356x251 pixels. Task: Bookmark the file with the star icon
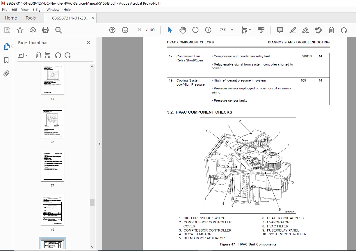(20, 30)
